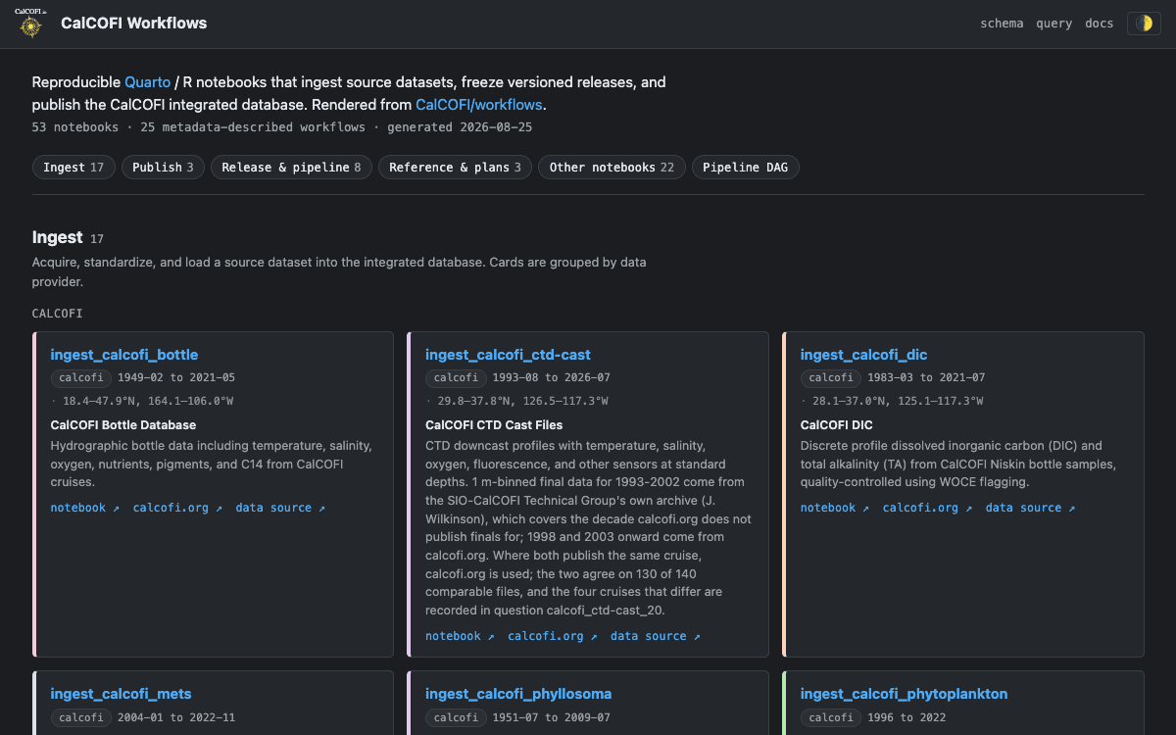Viewport: 1176px width, 735px height.
Task: Open the schema nav link
Action: pos(1002,24)
